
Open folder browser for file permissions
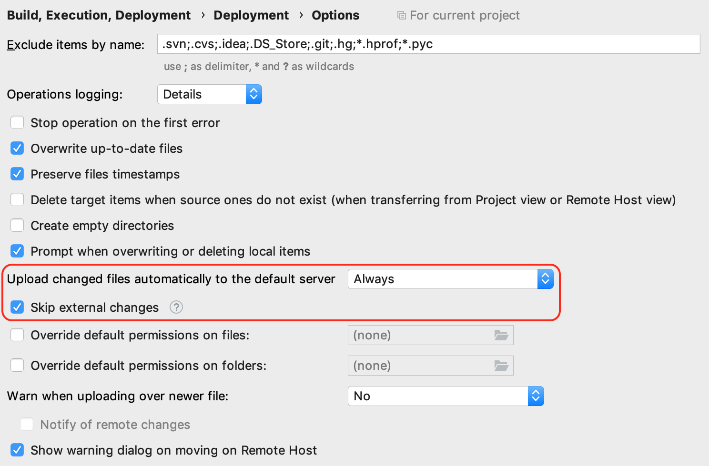click(x=501, y=335)
